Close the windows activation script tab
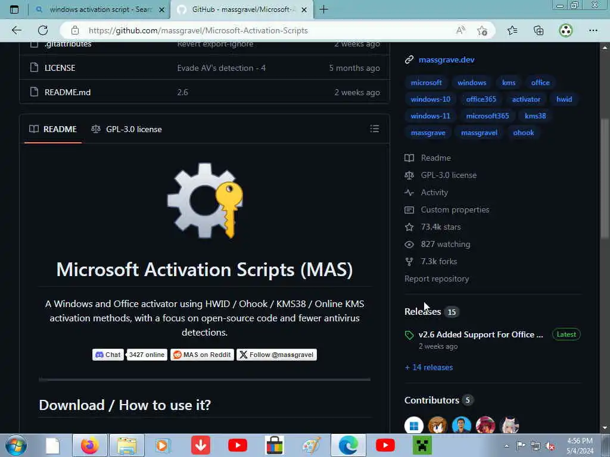This screenshot has height=457, width=610. click(x=162, y=10)
